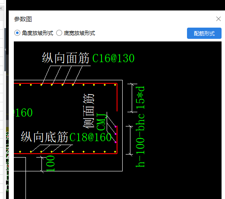Edit the 纵向面筋 value C16@130
This screenshot has height=199, width=225.
pyautogui.click(x=113, y=58)
